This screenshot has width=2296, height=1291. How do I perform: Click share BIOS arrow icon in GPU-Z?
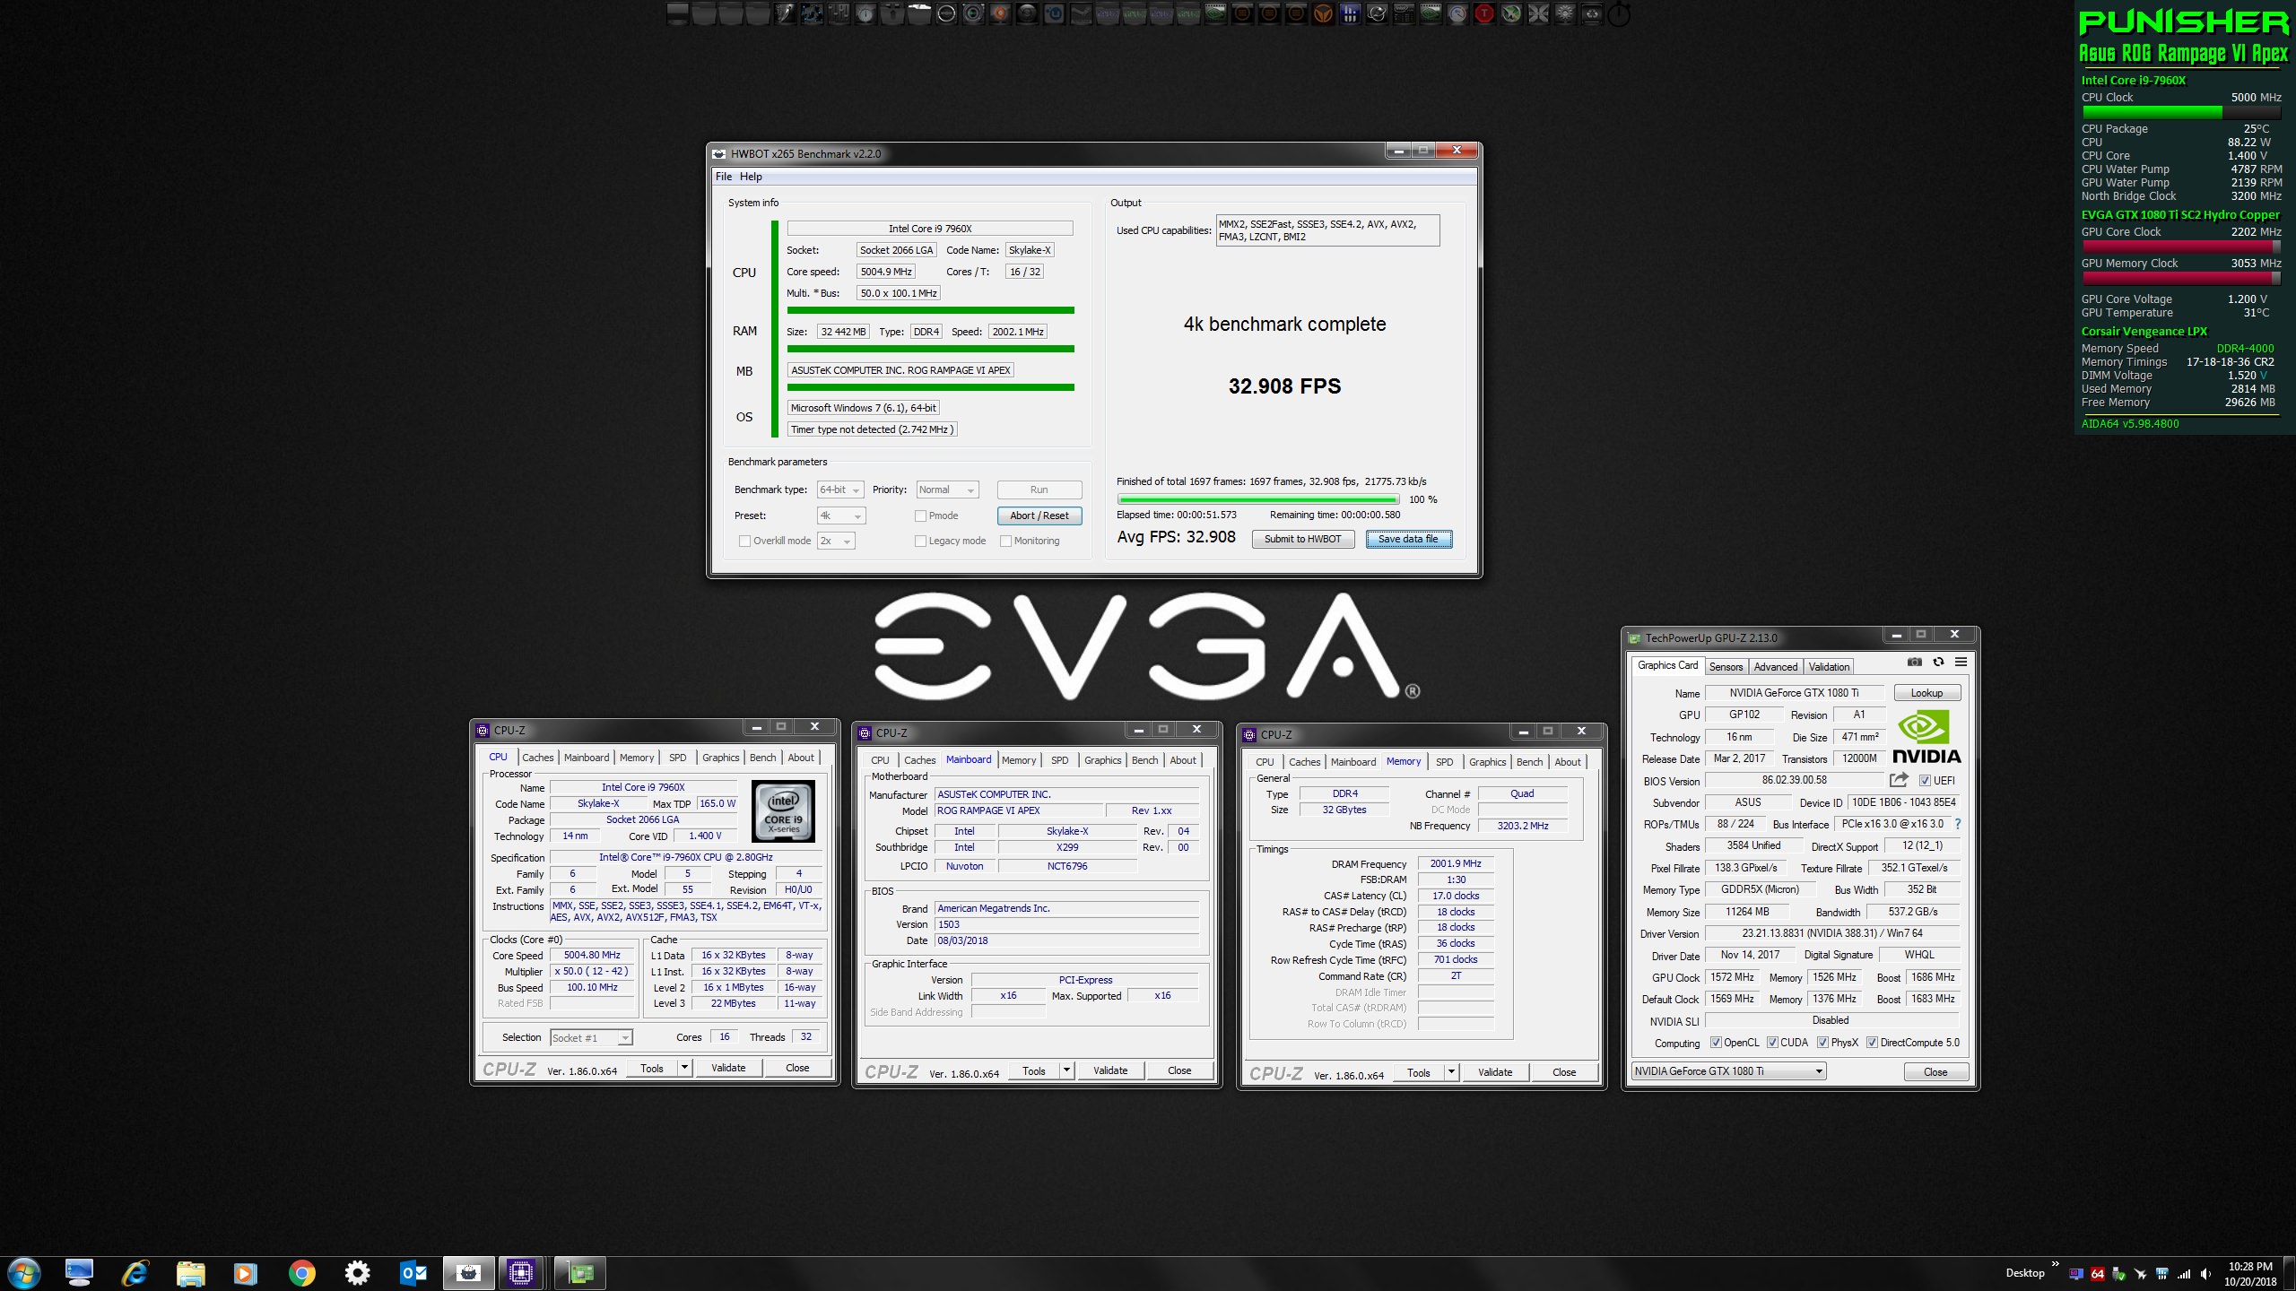[x=1899, y=780]
